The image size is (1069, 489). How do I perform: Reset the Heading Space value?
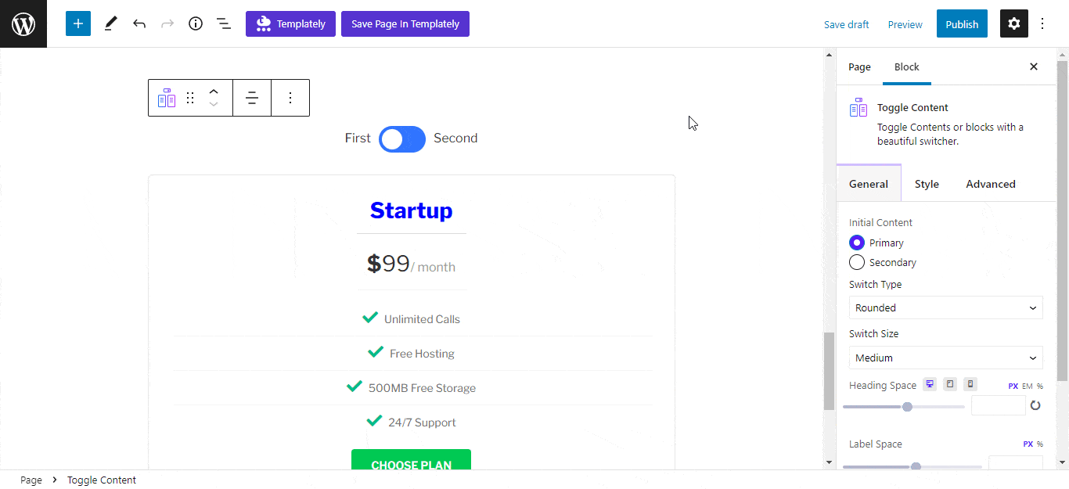click(x=1035, y=405)
